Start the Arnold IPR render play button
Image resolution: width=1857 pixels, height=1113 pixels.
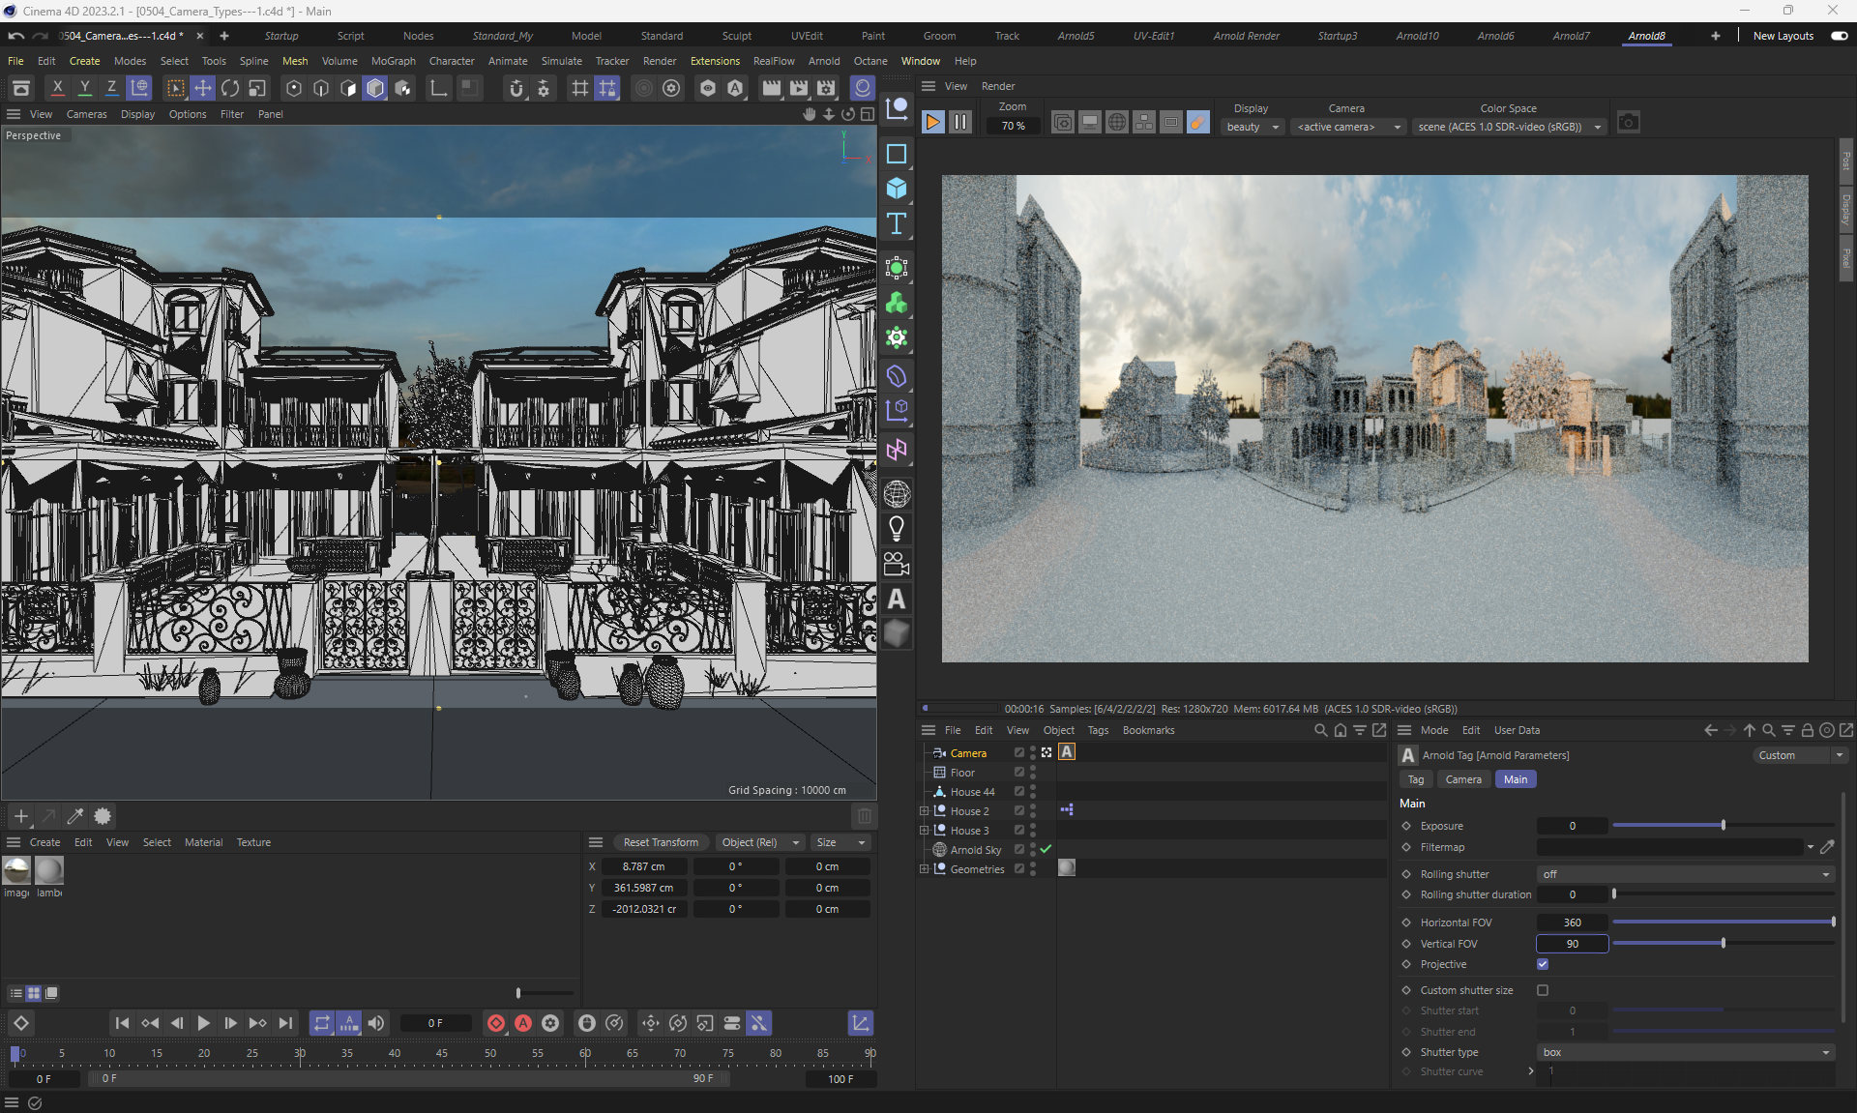(932, 123)
